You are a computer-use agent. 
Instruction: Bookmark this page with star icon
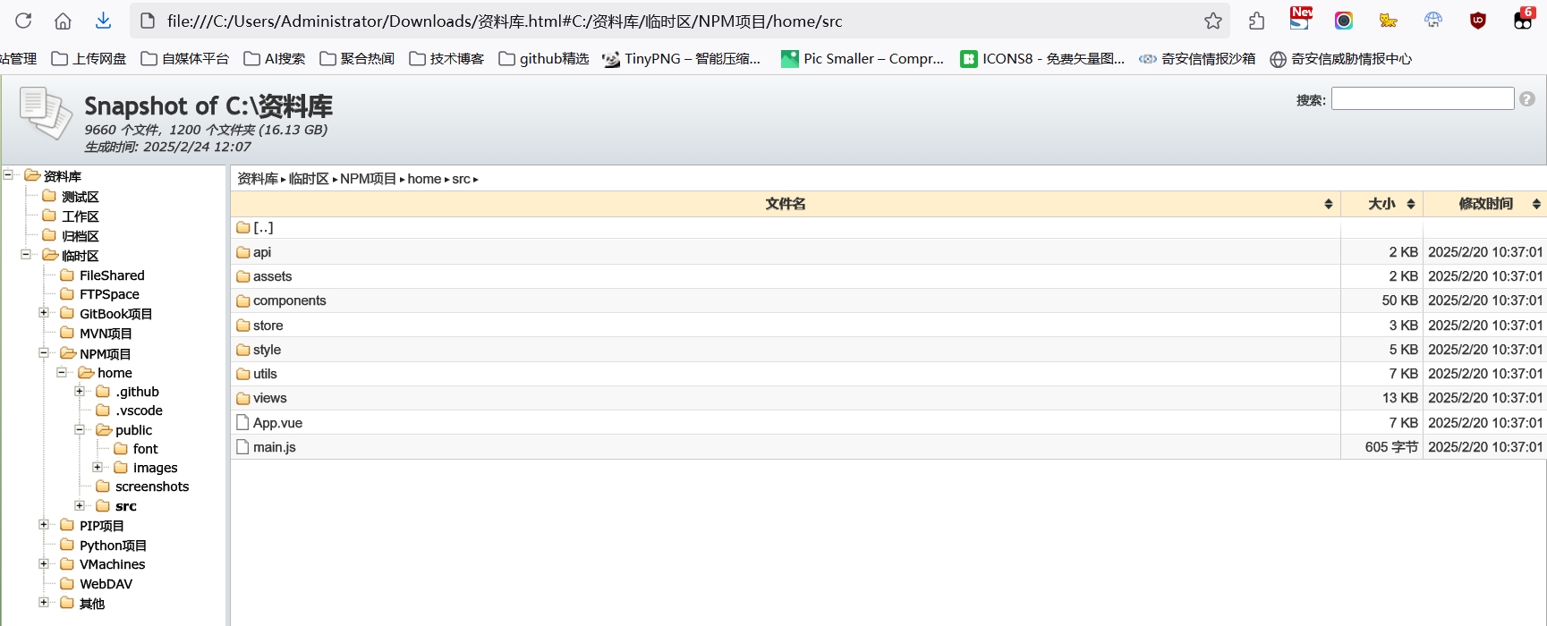pos(1212,21)
